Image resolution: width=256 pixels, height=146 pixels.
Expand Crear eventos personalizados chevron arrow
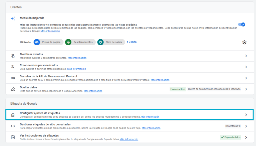coord(246,67)
